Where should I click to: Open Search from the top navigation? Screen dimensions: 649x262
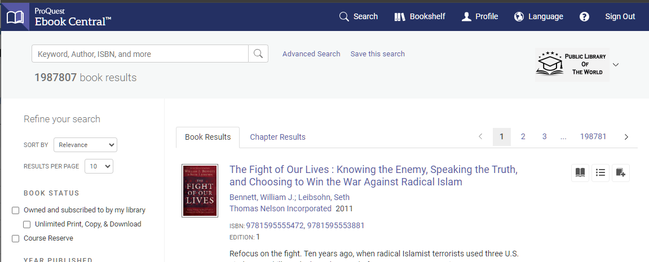[359, 16]
